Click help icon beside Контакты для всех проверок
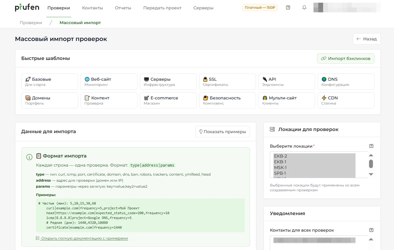 (371, 230)
